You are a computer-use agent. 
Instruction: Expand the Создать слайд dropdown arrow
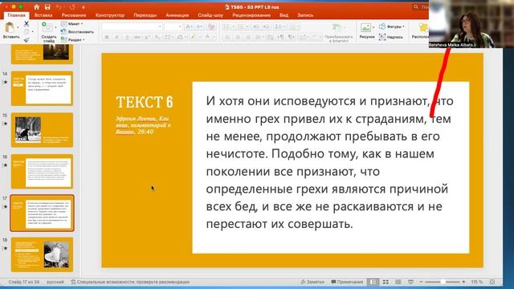(55, 27)
